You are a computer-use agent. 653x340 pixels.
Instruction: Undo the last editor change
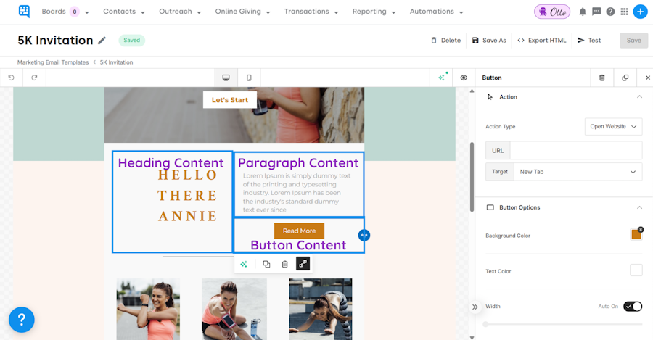tap(11, 78)
